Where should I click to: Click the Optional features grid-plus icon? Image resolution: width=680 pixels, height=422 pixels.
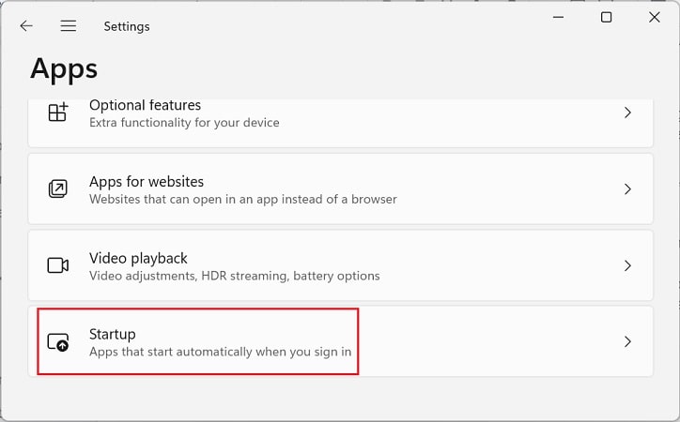click(x=58, y=113)
